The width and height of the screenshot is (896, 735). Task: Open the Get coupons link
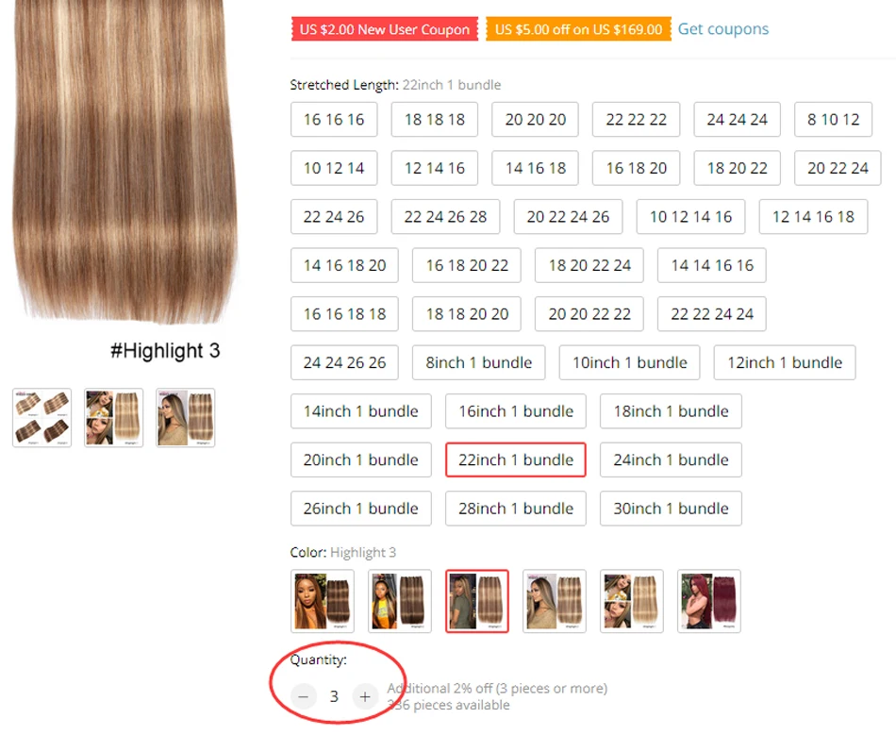pos(722,29)
